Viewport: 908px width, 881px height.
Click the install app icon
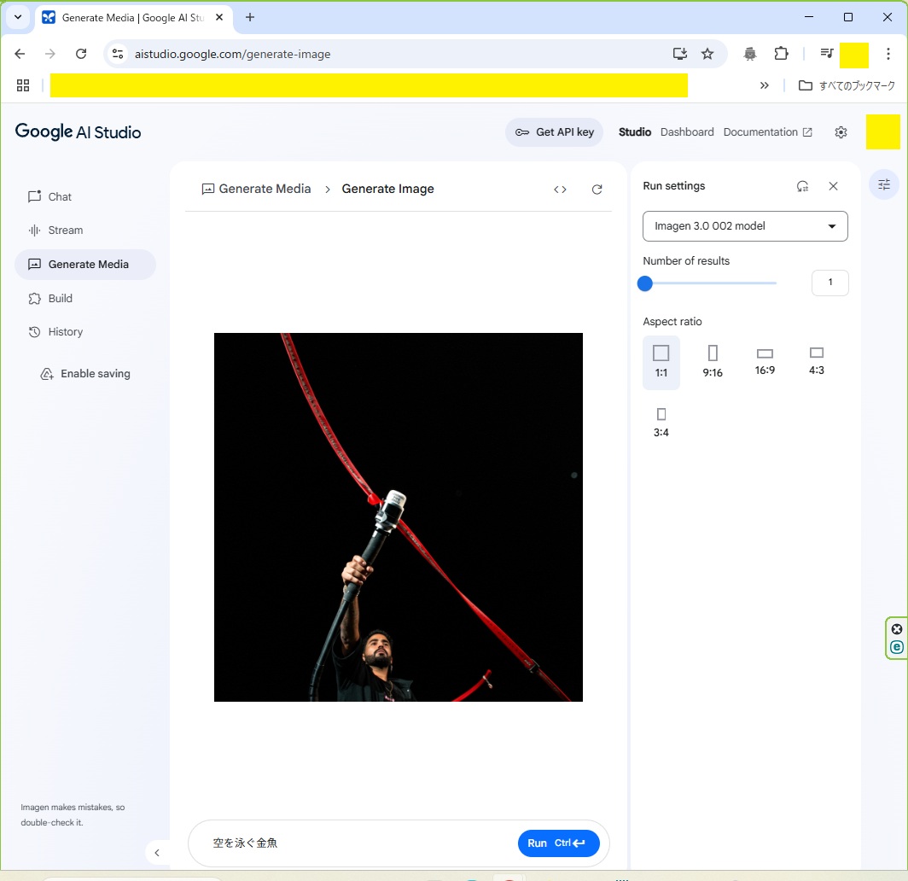[x=680, y=54]
